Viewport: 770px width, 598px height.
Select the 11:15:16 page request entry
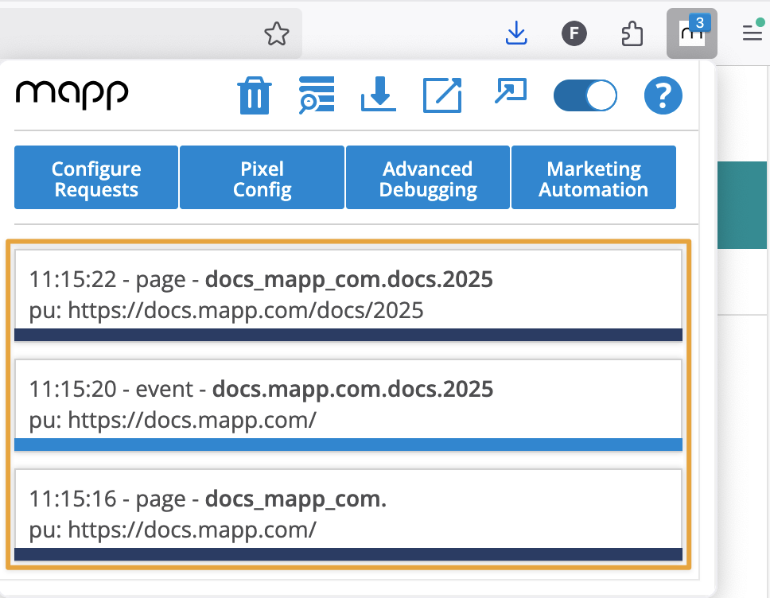pyautogui.click(x=348, y=515)
